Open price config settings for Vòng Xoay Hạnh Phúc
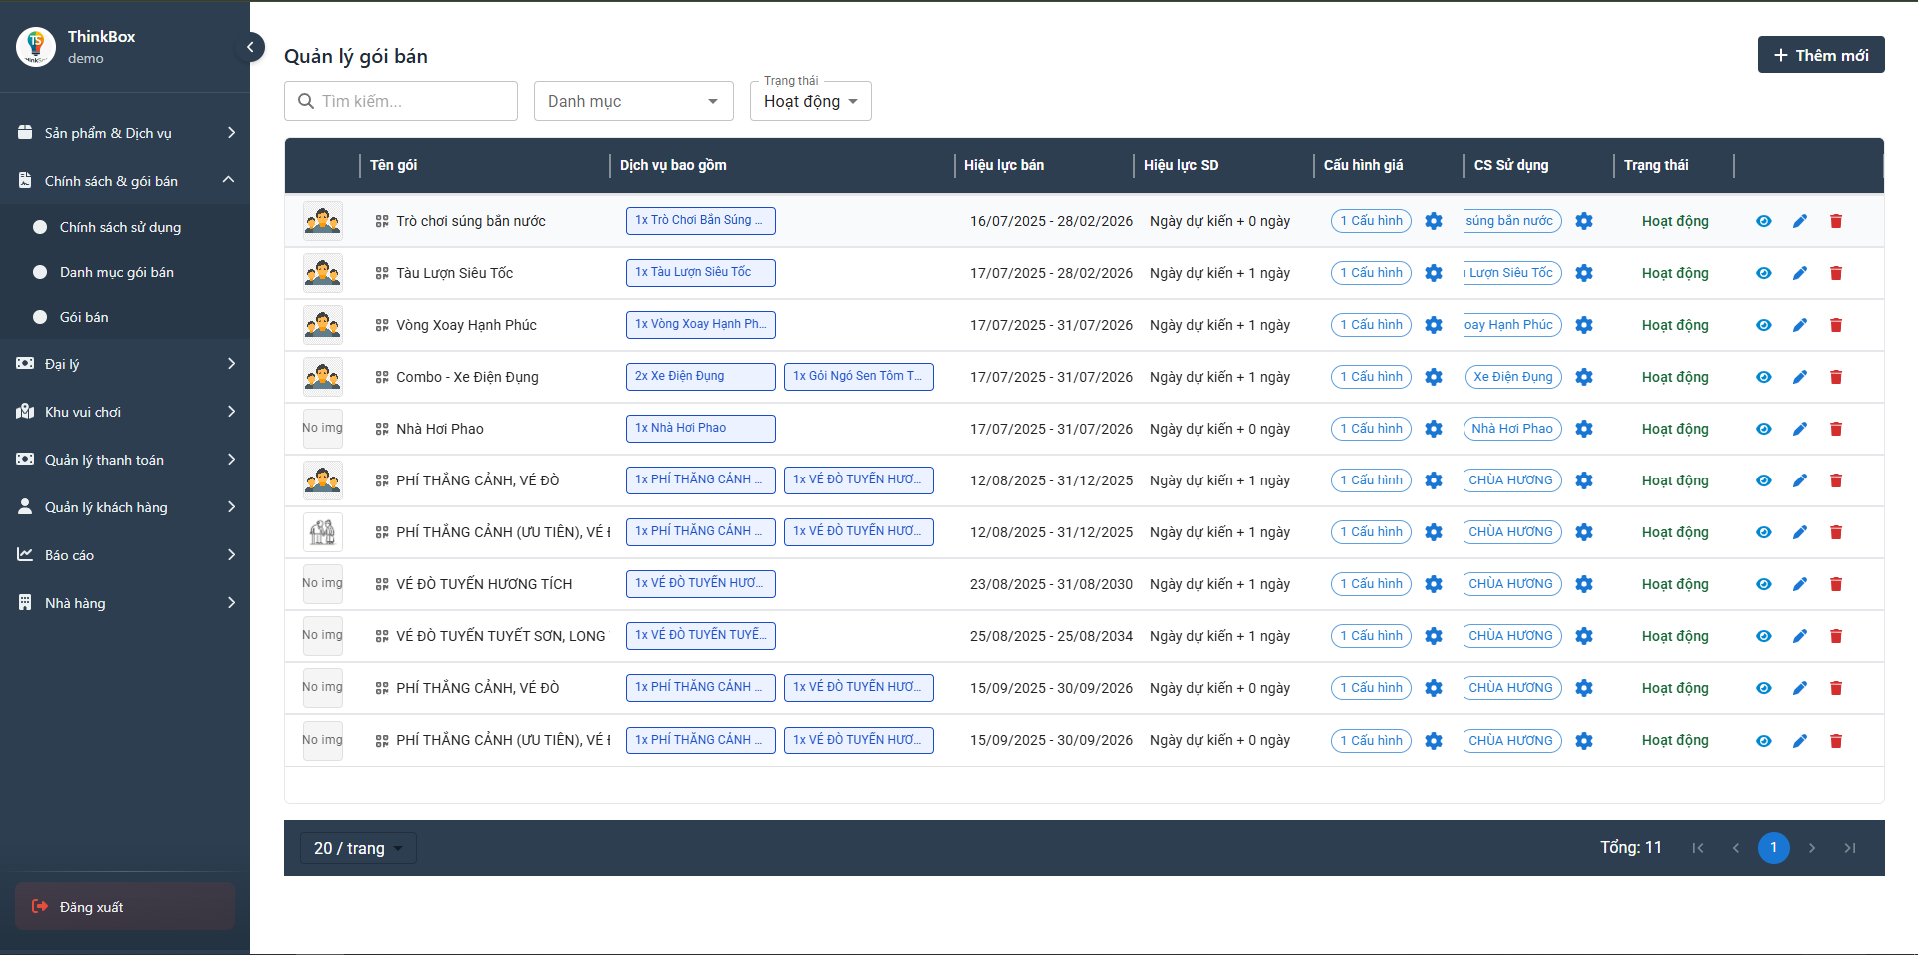 coord(1433,325)
